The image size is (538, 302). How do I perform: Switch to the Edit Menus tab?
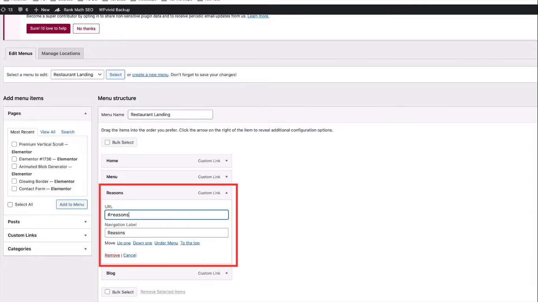click(20, 53)
